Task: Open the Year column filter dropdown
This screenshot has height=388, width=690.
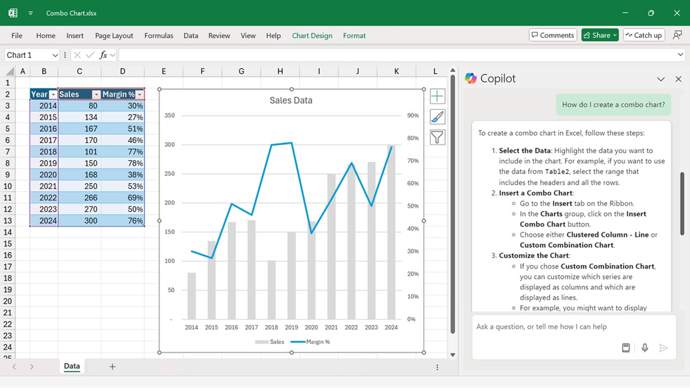Action: click(53, 95)
